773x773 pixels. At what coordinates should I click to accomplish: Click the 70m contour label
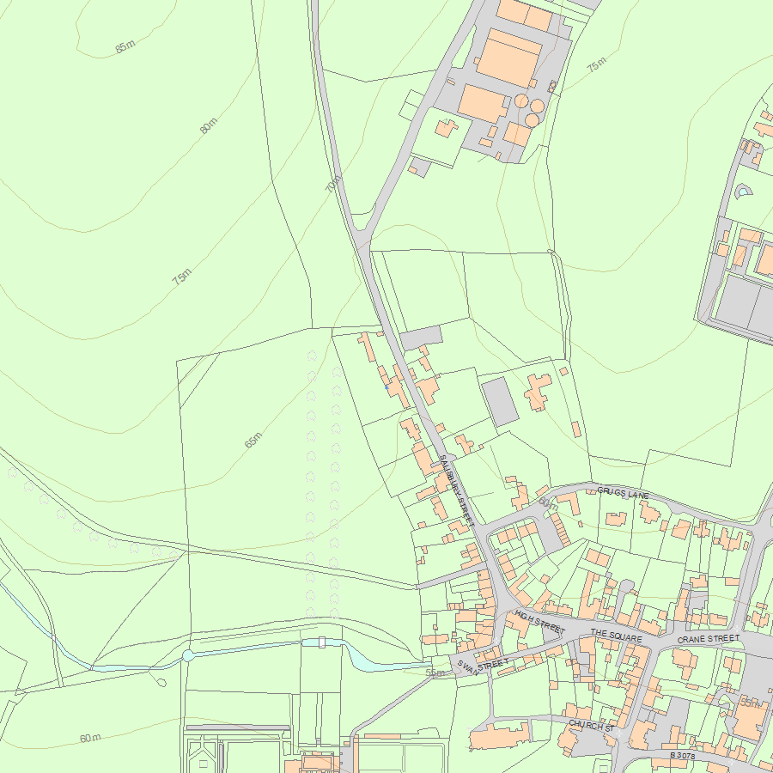(x=332, y=184)
